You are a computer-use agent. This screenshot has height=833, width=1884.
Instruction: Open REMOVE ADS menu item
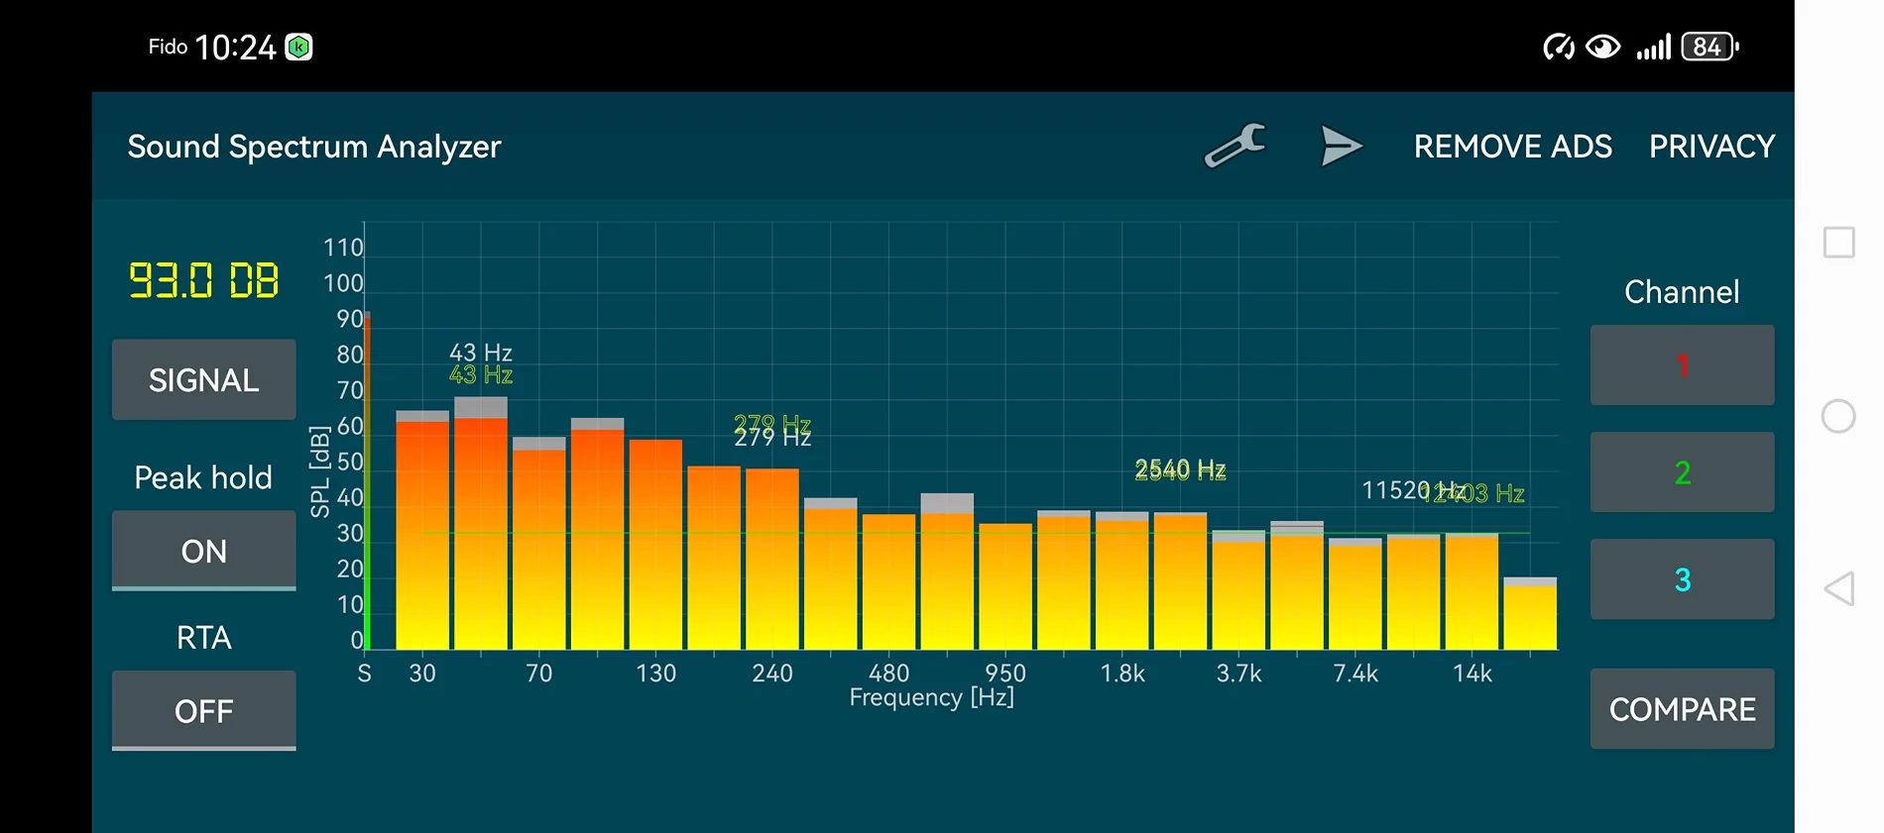(x=1512, y=147)
